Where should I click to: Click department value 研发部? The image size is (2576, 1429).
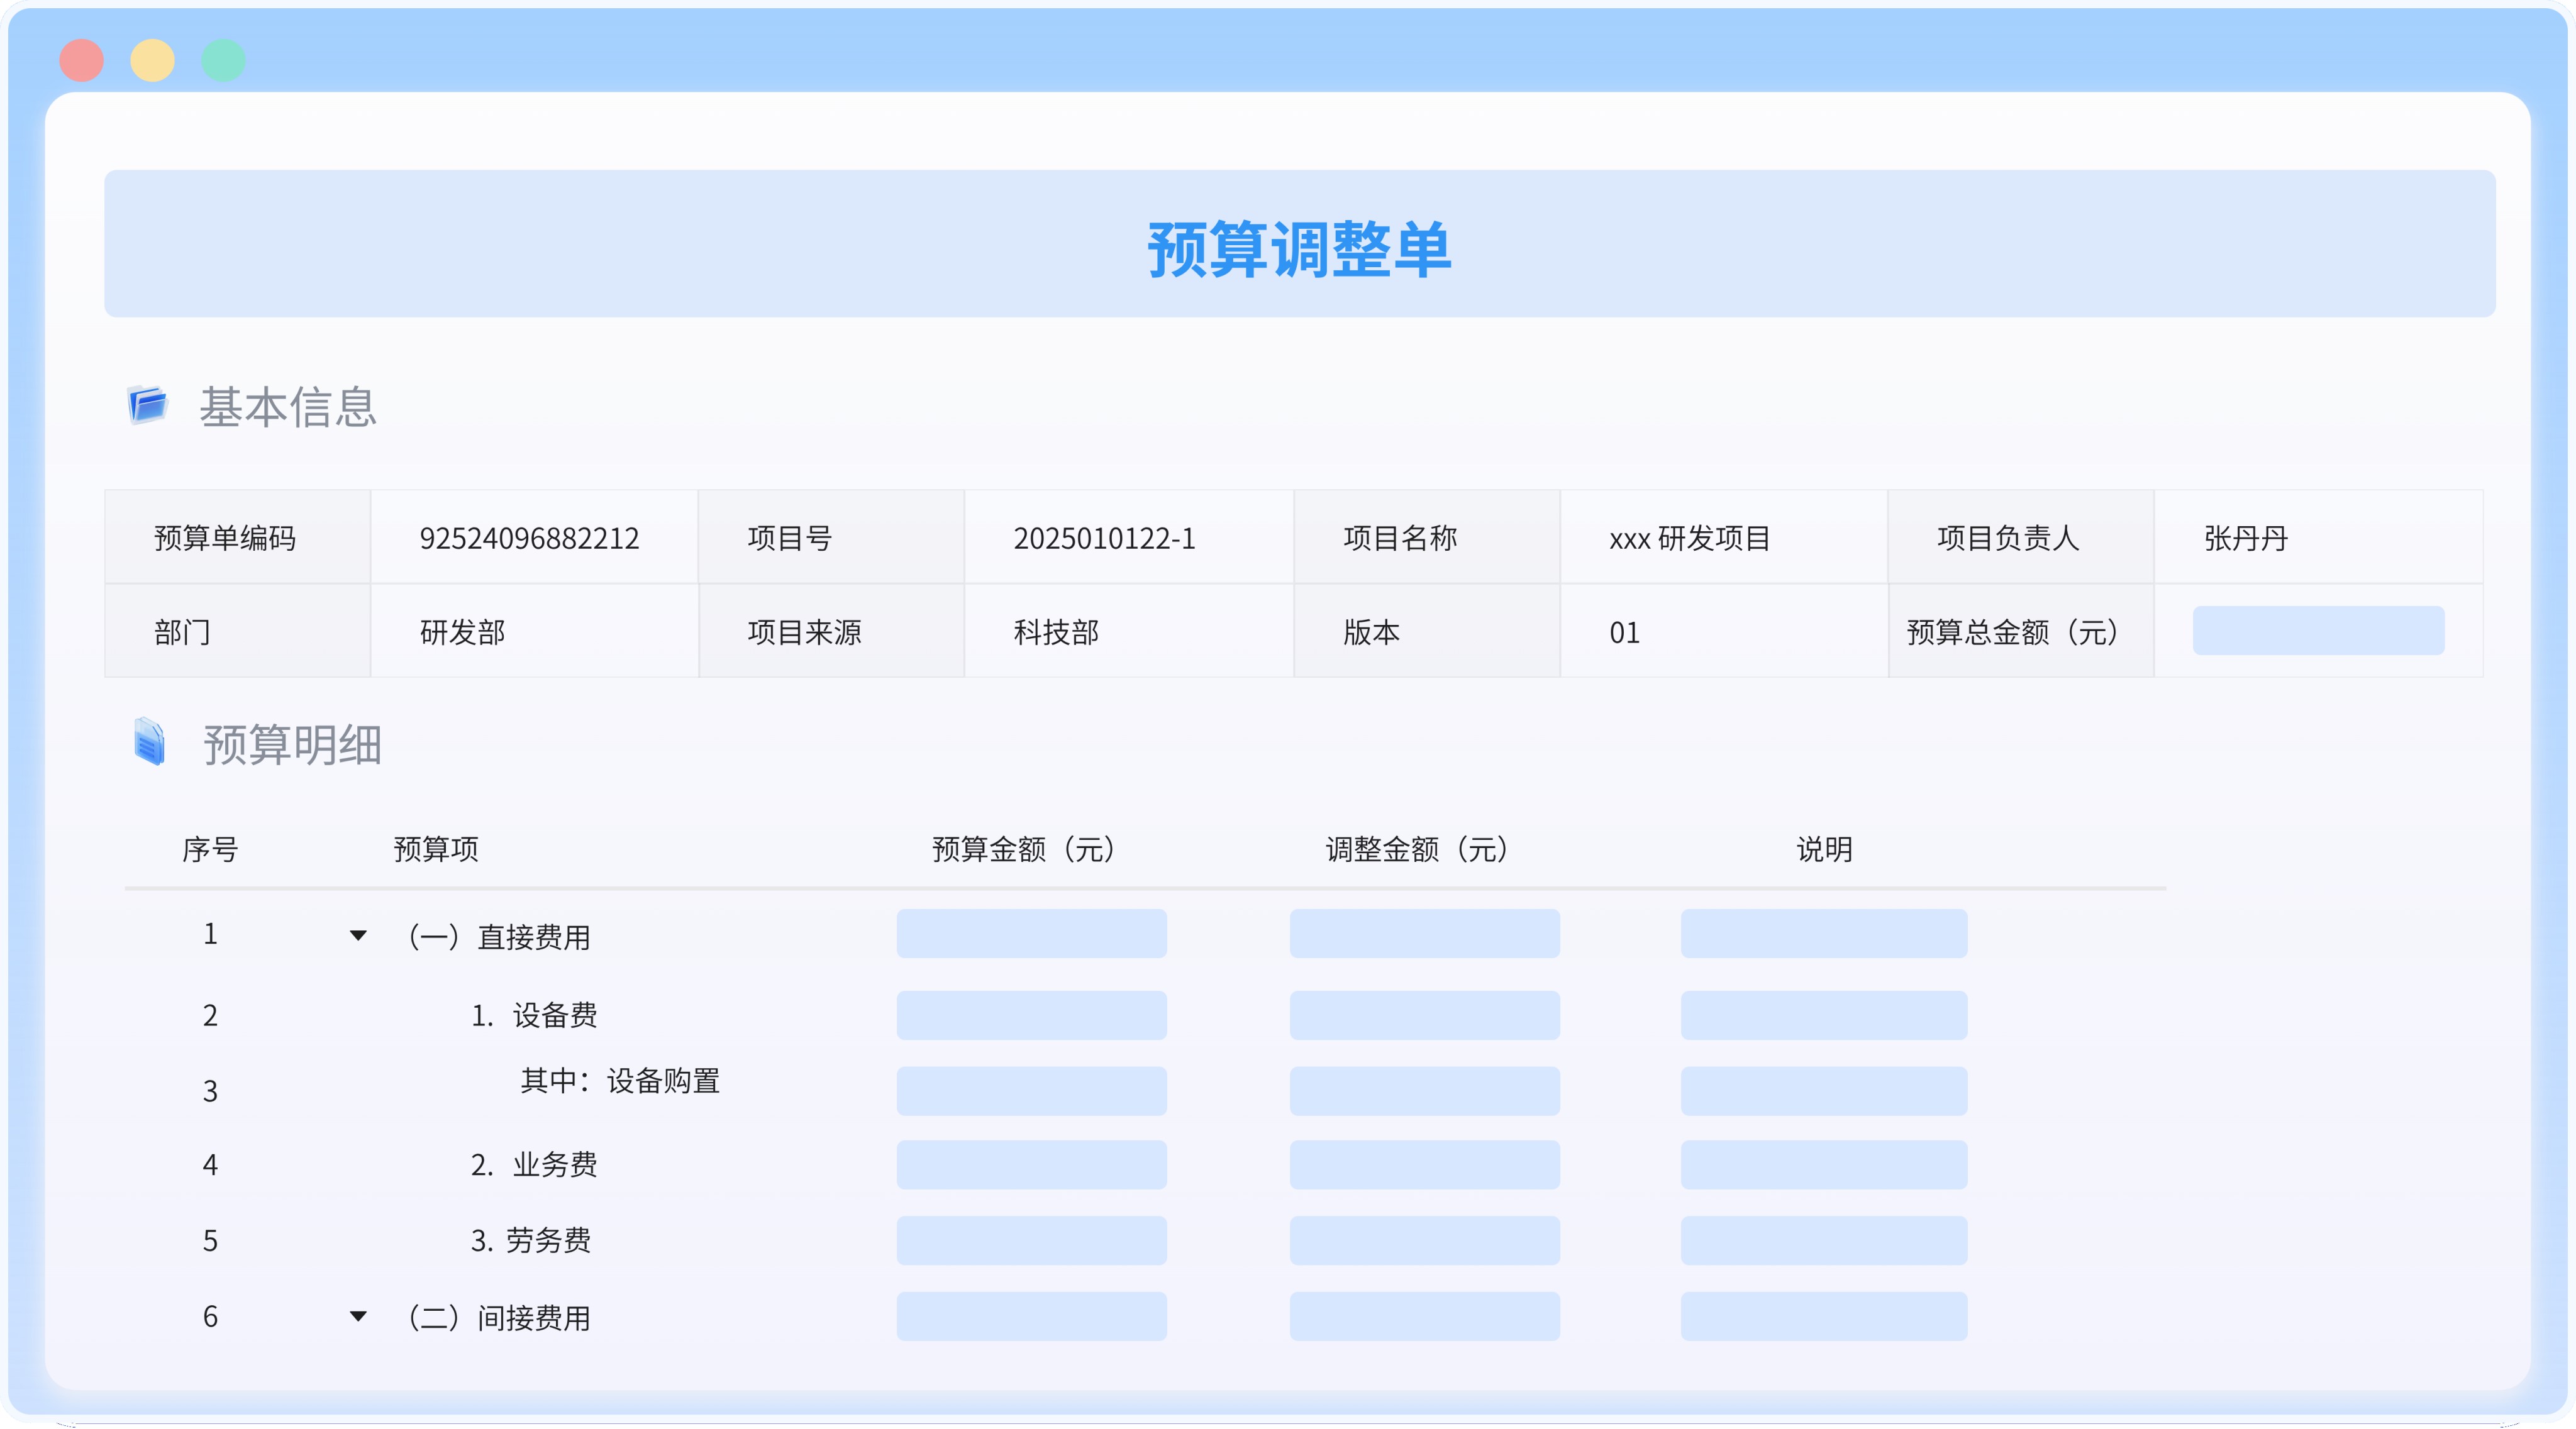(x=462, y=632)
